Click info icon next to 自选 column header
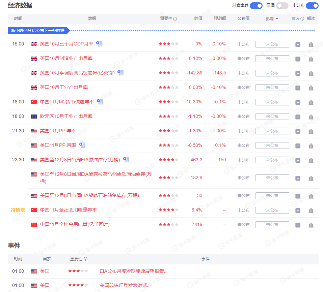Viewport: 323px width, 292px height. click(x=302, y=19)
